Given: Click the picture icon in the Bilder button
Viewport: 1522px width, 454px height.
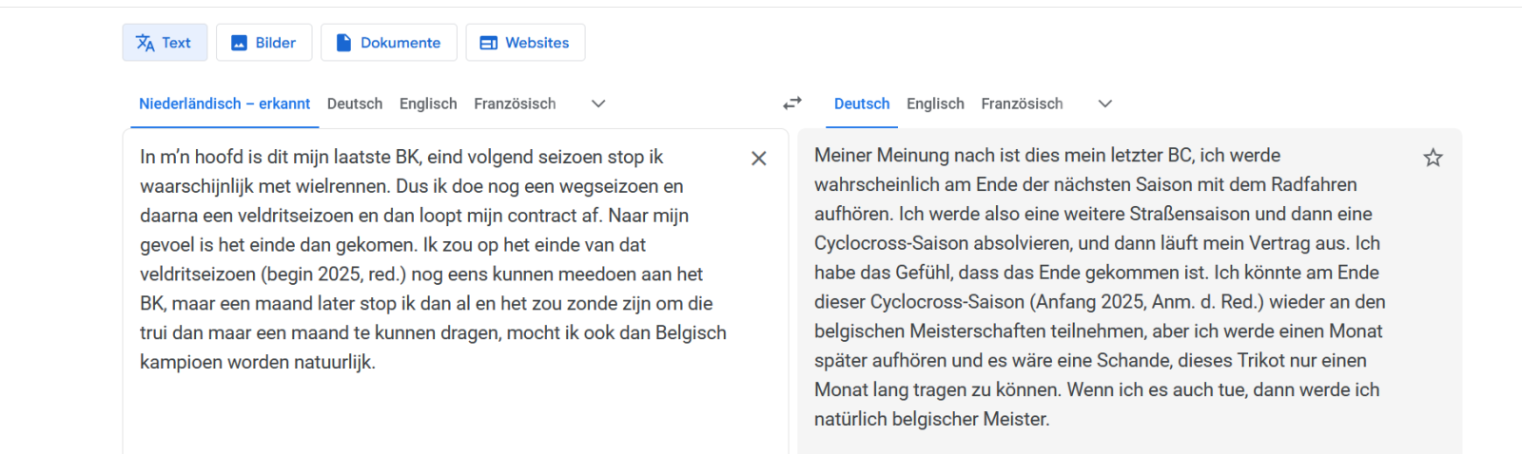Looking at the screenshot, I should [240, 43].
